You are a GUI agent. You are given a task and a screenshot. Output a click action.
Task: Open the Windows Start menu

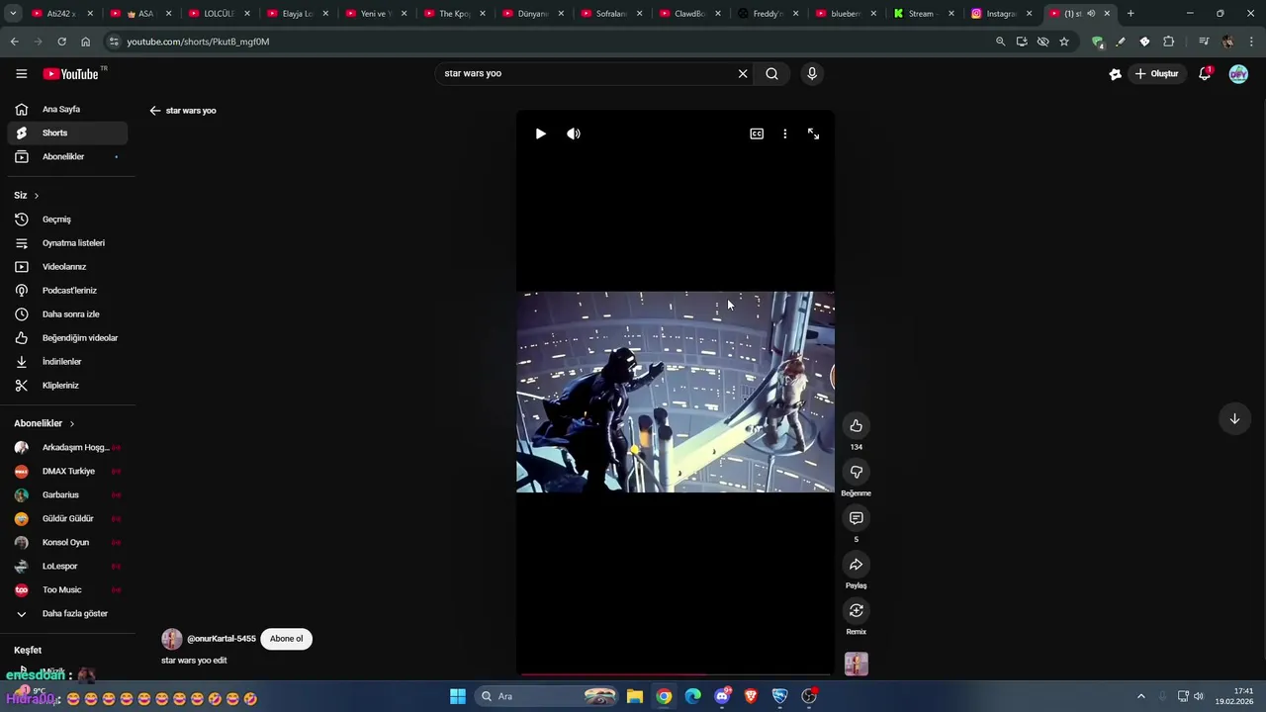(x=458, y=696)
